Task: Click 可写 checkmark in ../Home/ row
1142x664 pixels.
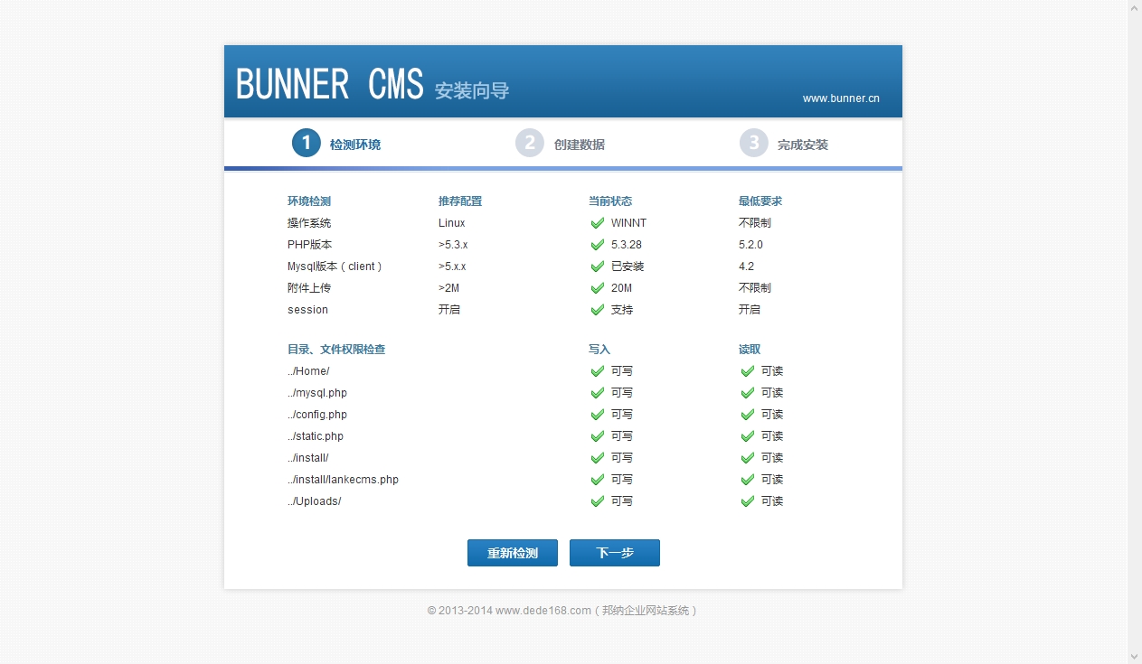Action: click(x=597, y=371)
